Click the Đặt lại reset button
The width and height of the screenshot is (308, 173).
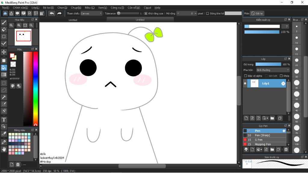257,13
